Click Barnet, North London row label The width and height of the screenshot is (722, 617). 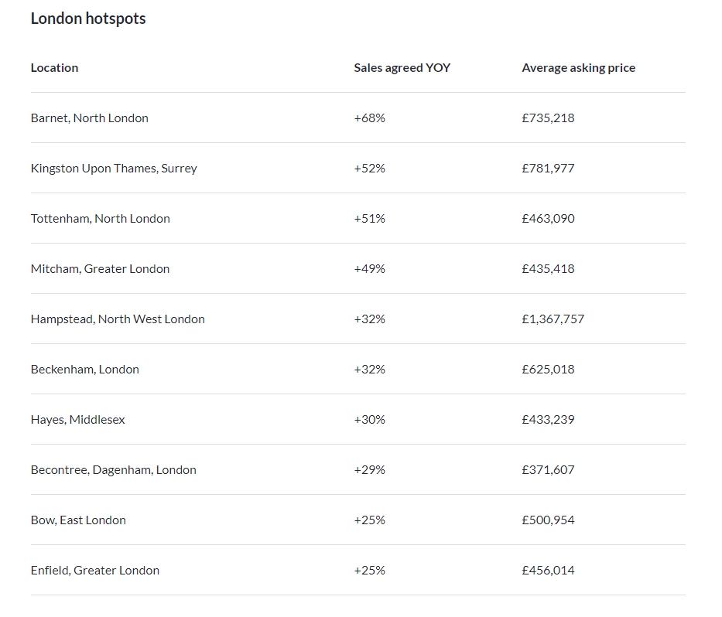pyautogui.click(x=89, y=118)
